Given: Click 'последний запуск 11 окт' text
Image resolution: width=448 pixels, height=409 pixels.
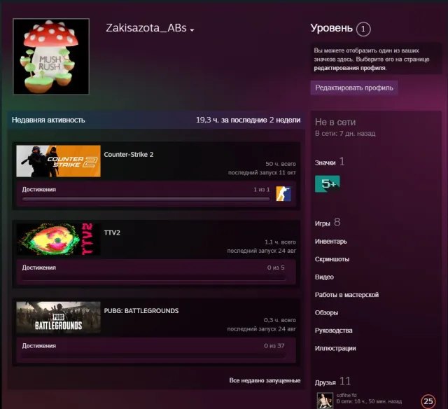Looking at the screenshot, I should click(x=262, y=172).
